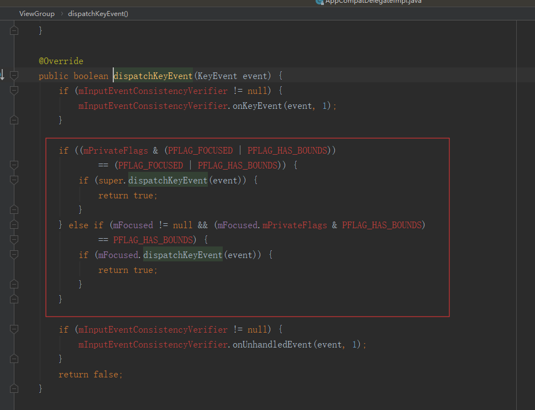Click dispatchKeyEvent in the super call

[168, 181]
